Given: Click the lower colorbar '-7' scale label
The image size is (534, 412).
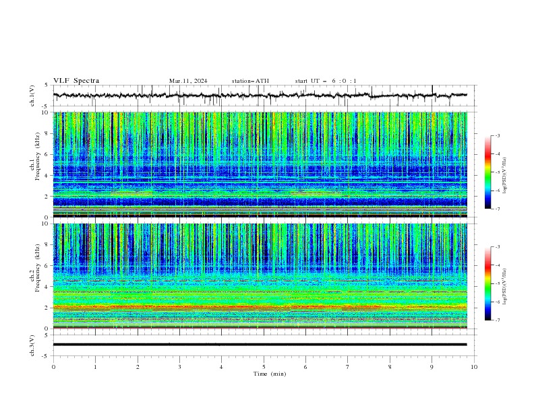Looking at the screenshot, I should coord(497,320).
